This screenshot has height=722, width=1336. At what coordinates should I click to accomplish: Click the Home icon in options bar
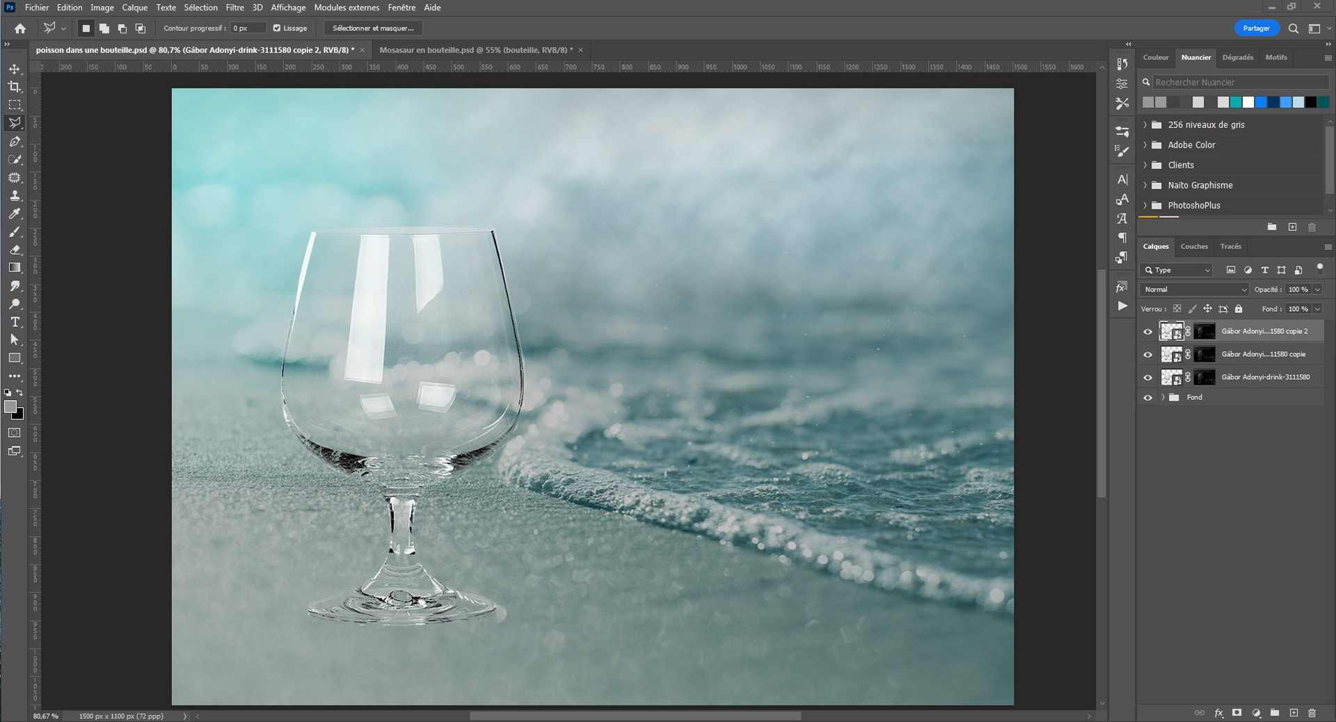tap(20, 29)
